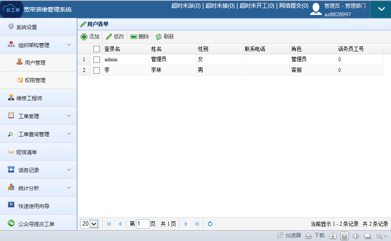Open the 公众号提交工单 menu item
This screenshot has width=391, height=241.
click(x=38, y=224)
